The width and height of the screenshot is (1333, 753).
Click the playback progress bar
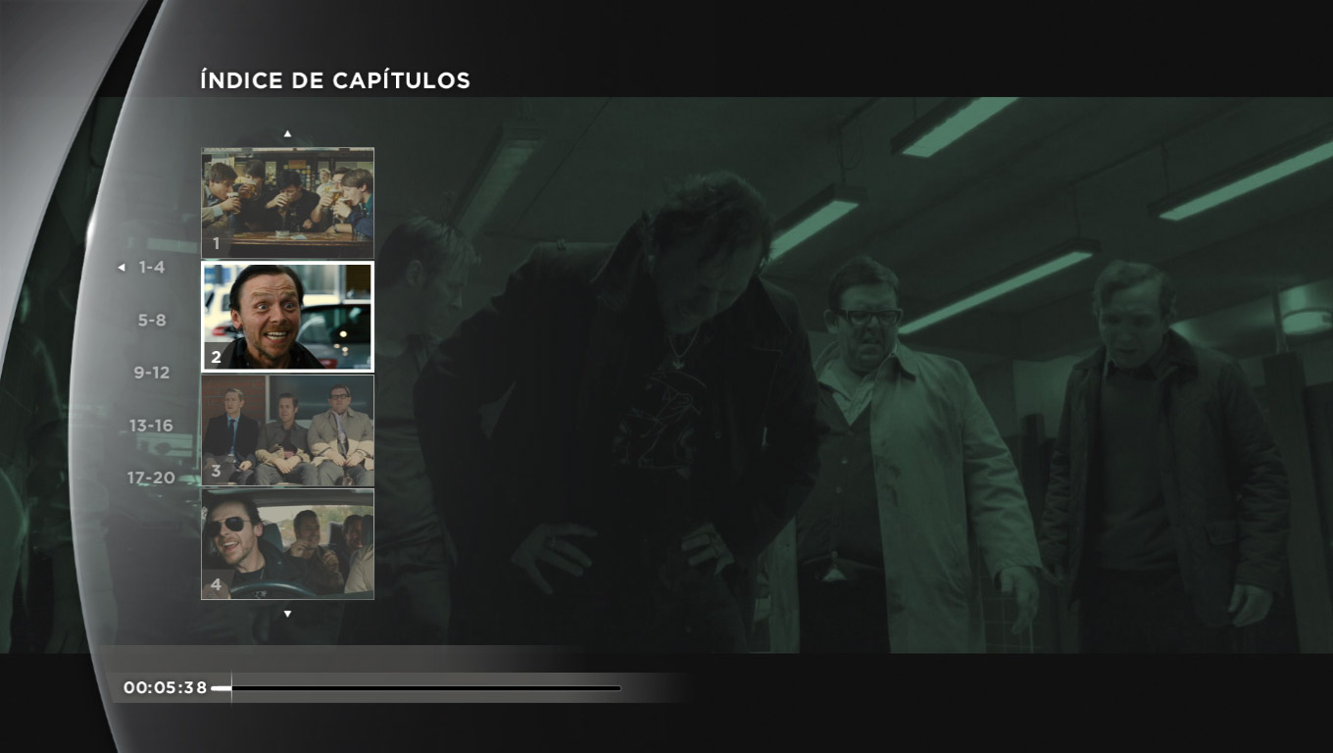click(x=417, y=688)
